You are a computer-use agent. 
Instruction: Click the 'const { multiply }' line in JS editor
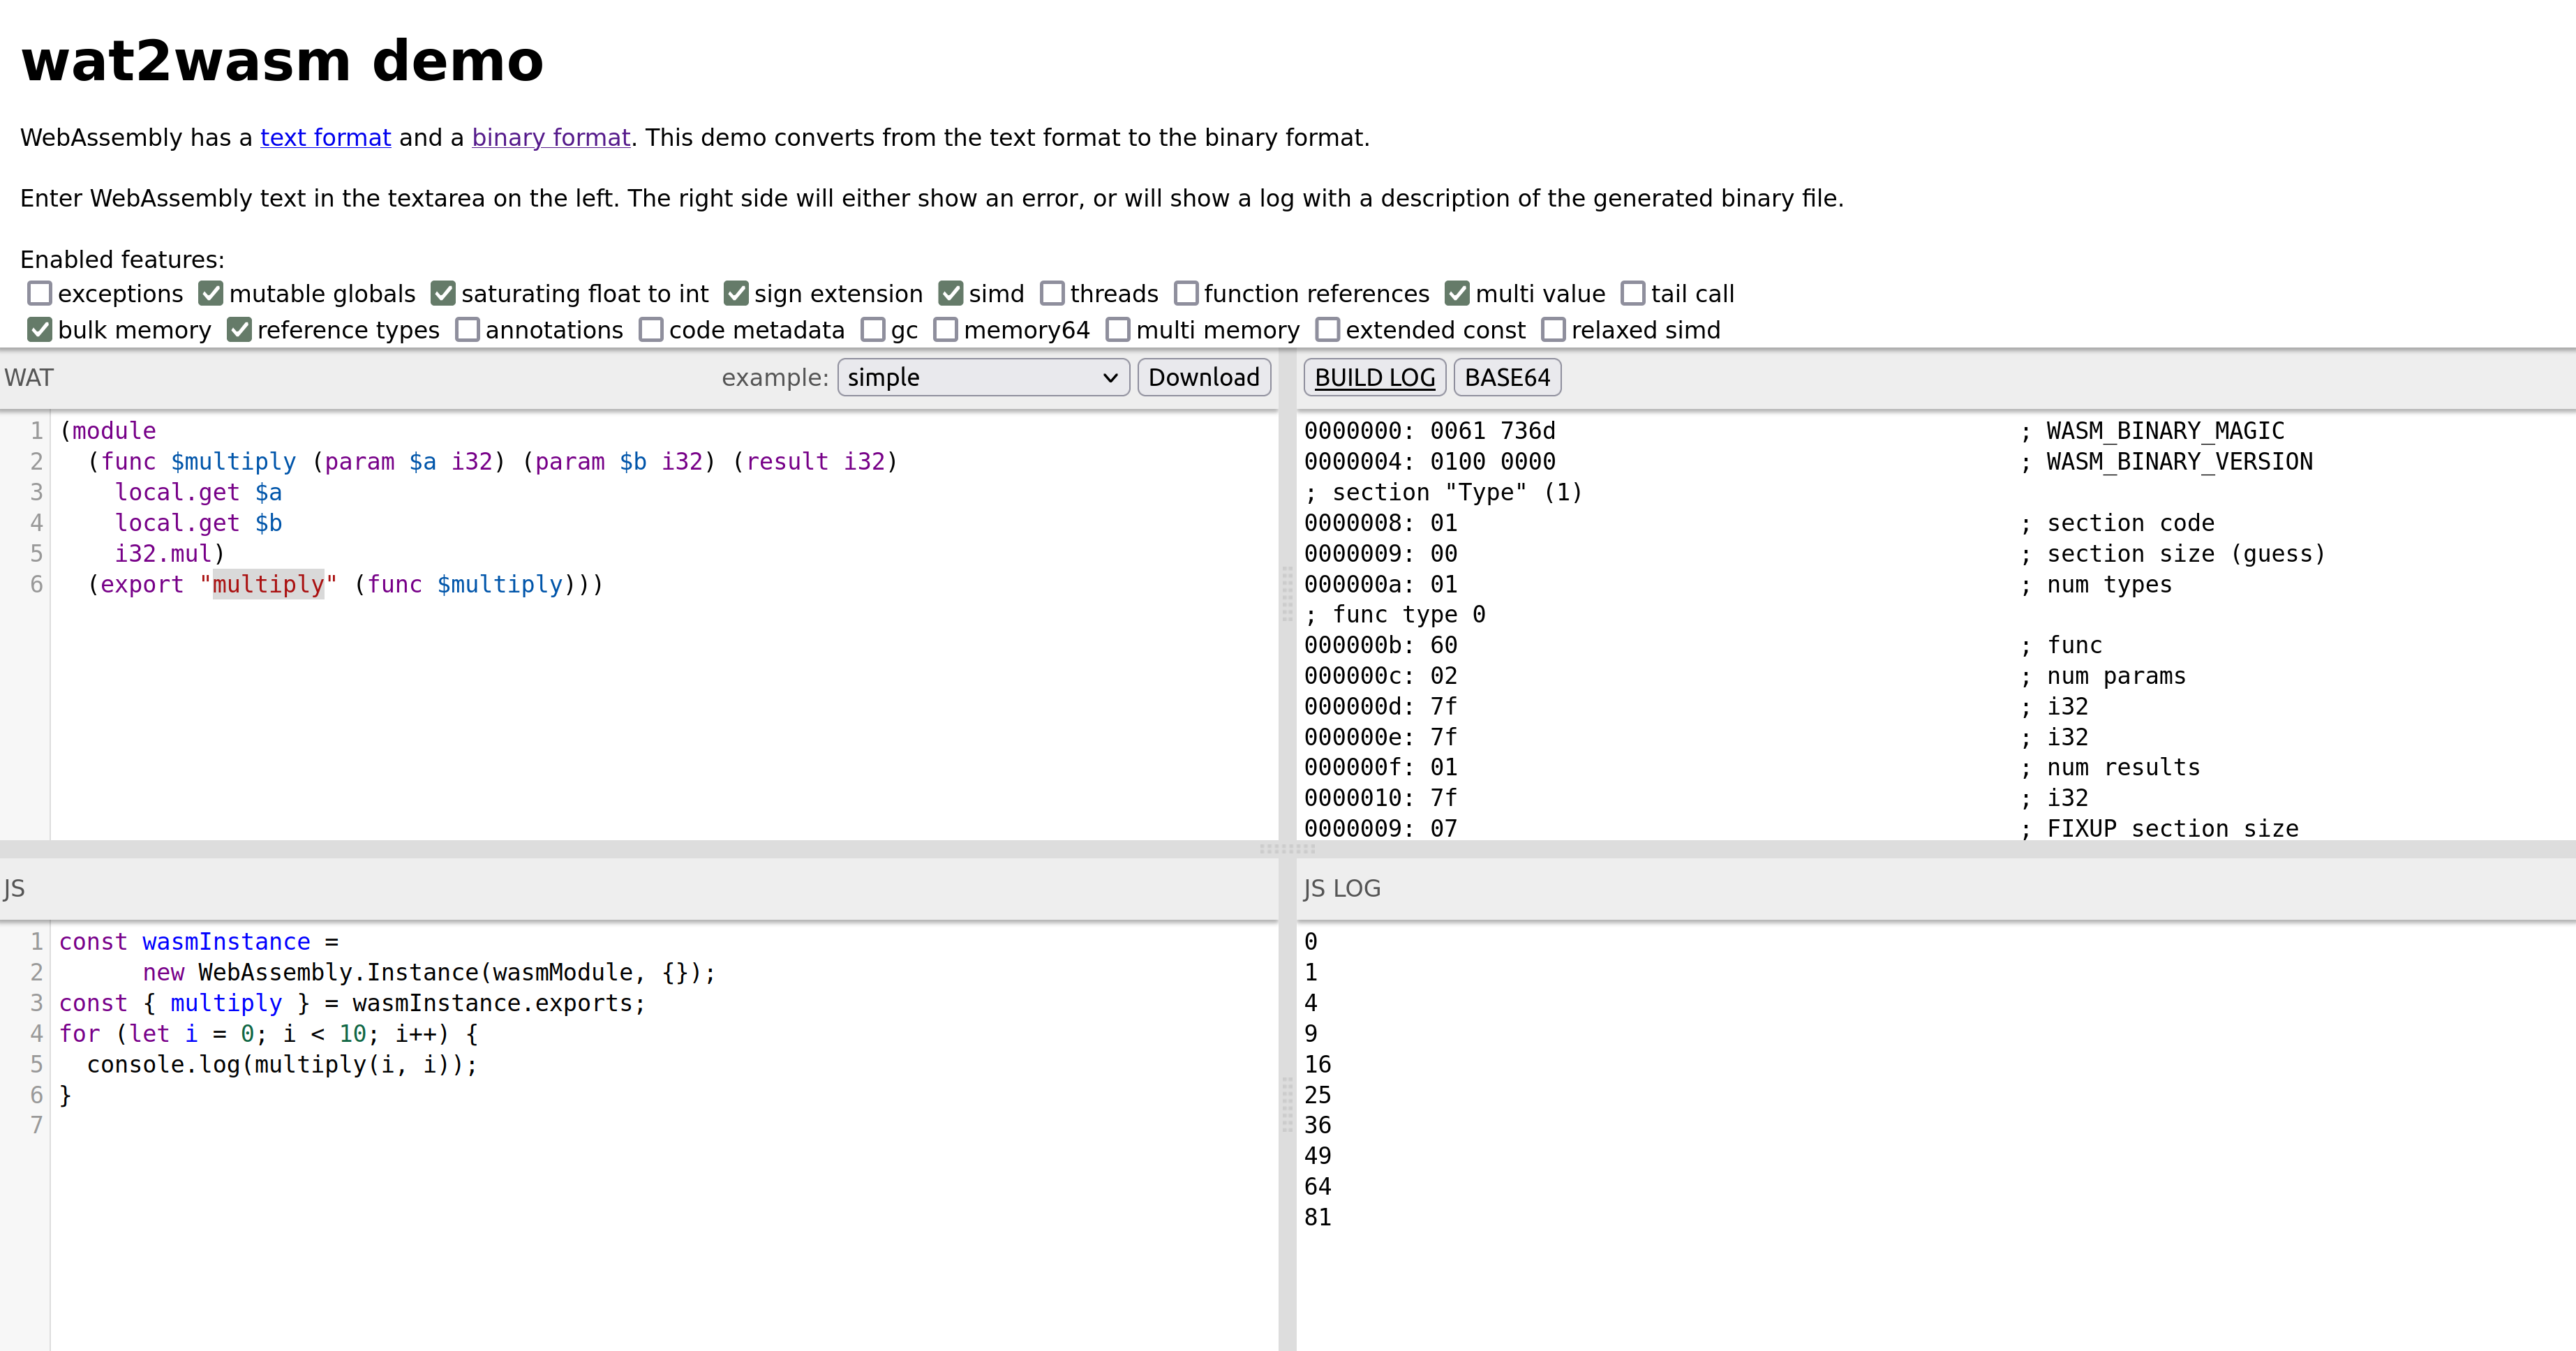352,1003
